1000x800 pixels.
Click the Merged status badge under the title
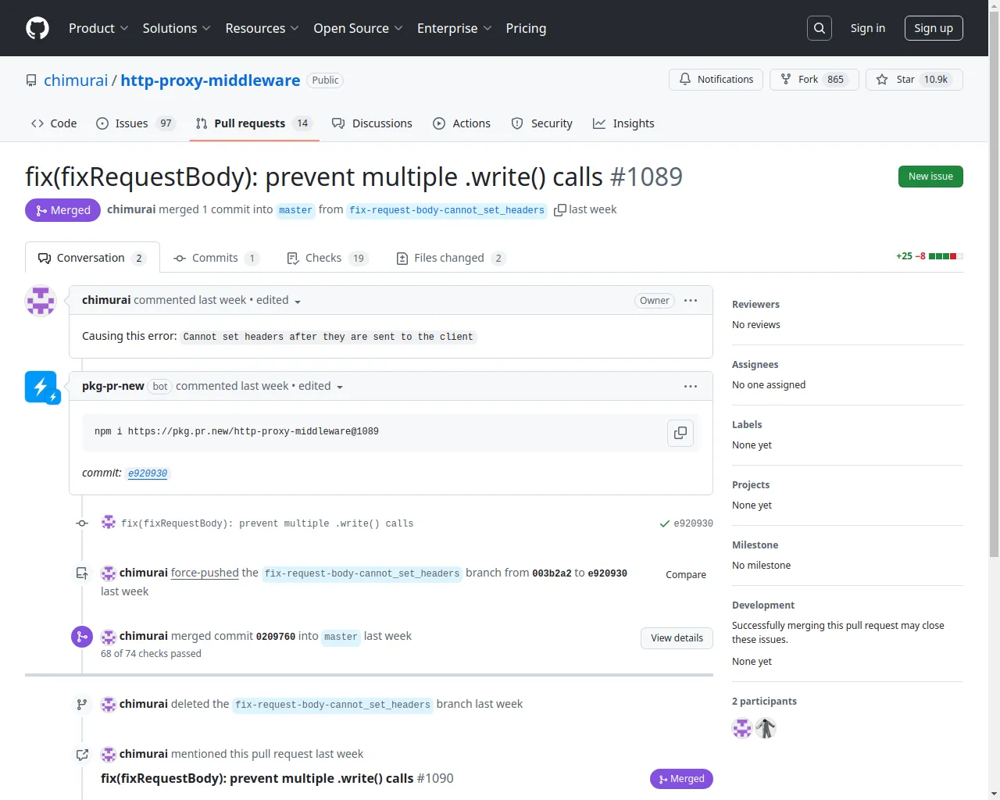62,210
